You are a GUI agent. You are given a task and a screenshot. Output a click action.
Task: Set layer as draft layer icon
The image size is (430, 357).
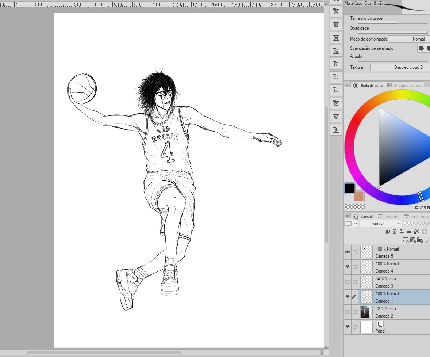tap(402, 232)
